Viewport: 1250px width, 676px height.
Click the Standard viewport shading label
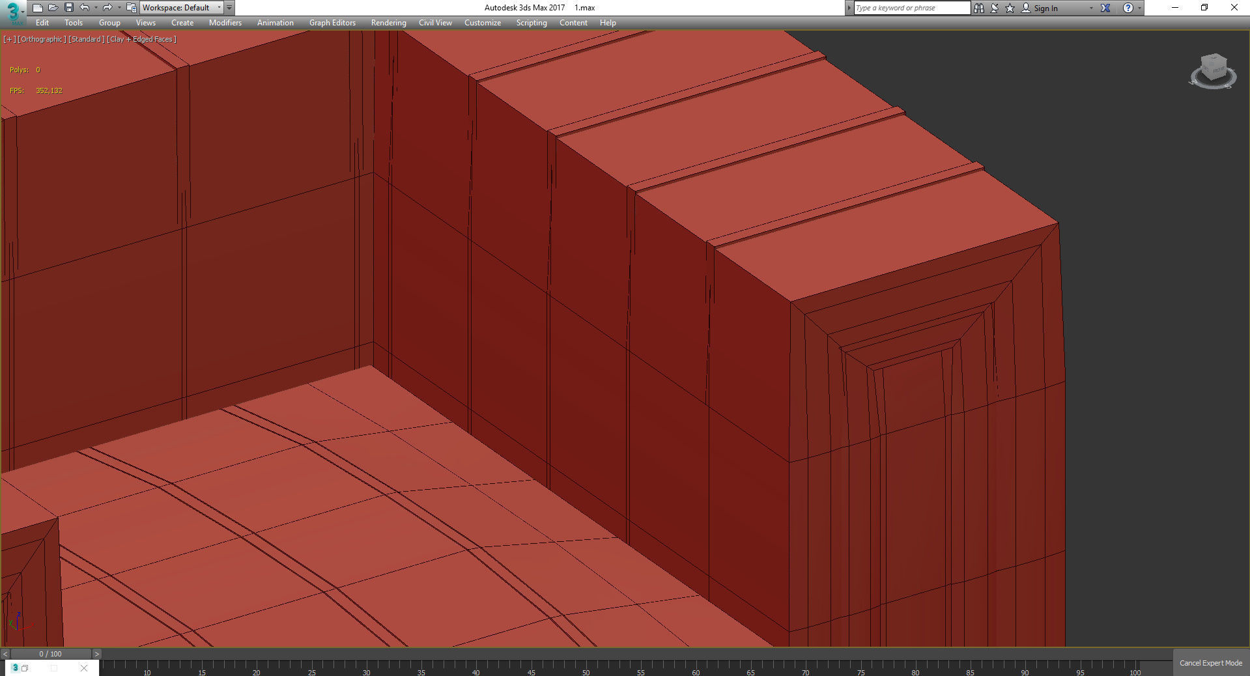click(86, 39)
